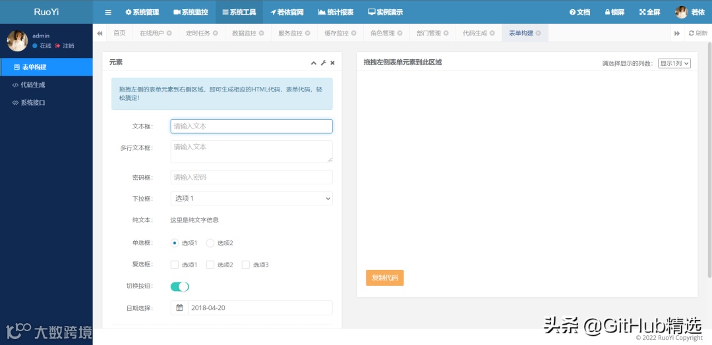Select radio button 选项2

[x=210, y=243]
